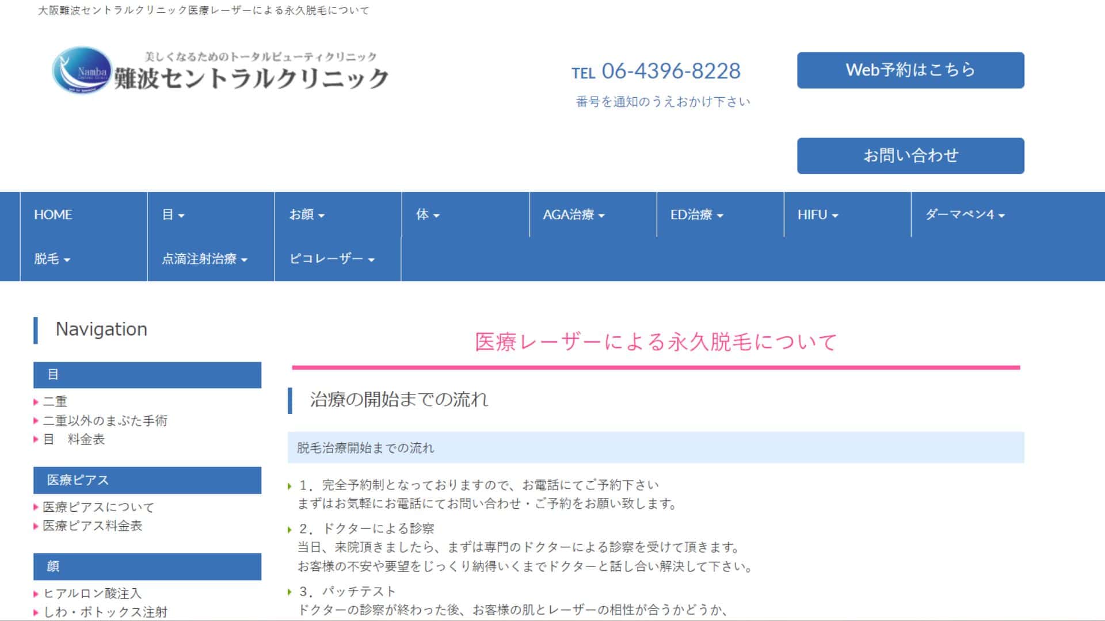The image size is (1105, 621).
Task: Select the 目 sidebar section header
Action: [x=147, y=375]
